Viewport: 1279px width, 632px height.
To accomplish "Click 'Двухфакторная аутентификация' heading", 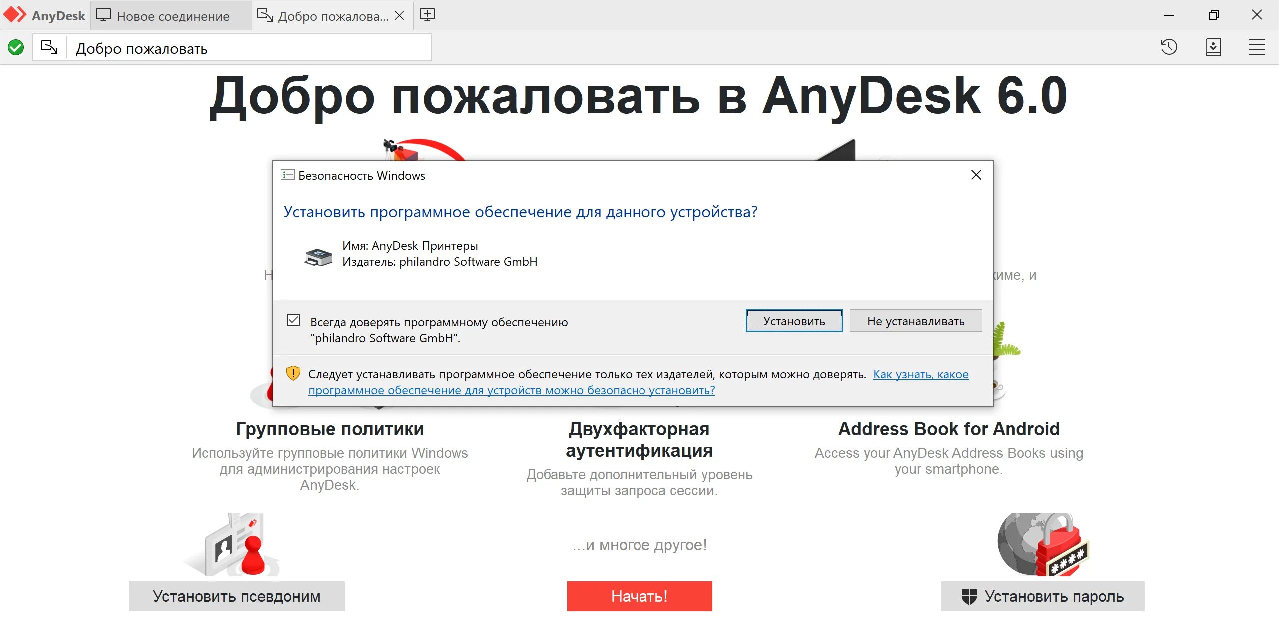I will click(639, 440).
